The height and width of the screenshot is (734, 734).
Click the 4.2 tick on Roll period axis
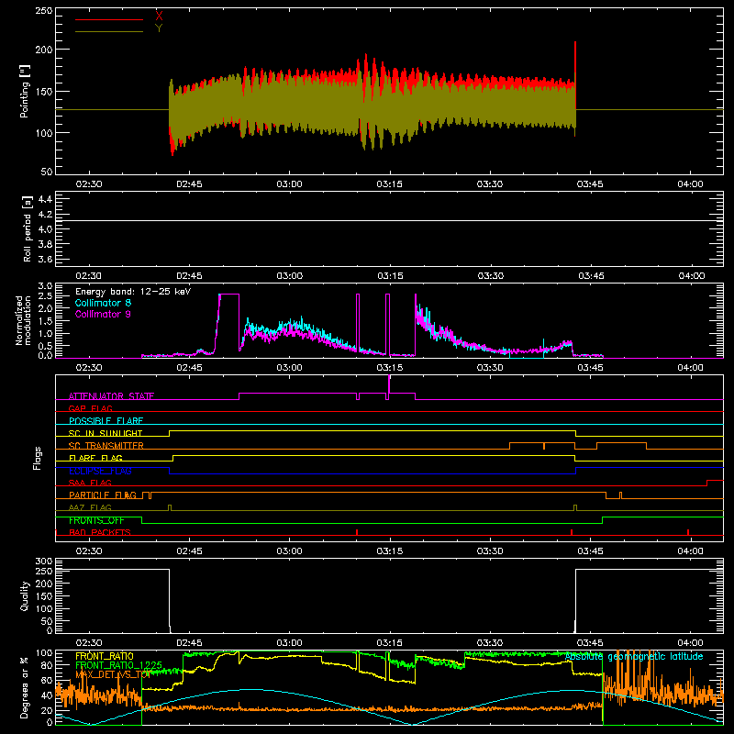[x=45, y=215]
